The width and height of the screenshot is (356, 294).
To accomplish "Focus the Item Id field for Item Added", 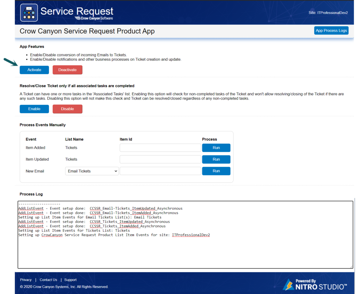I will 160,148.
